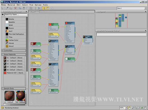This screenshot has width=148, height=110.
Task: Click the Move Children toolbar icon
Action: tap(20, 8)
